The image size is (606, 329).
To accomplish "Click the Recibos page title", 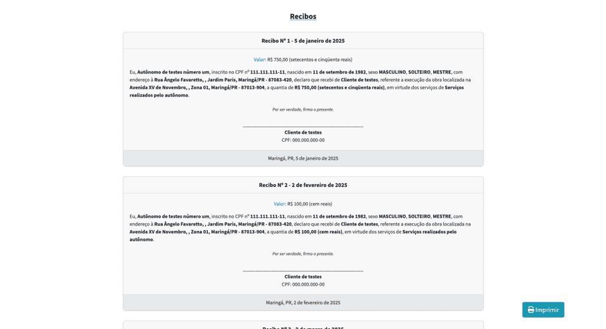I will (x=303, y=17).
